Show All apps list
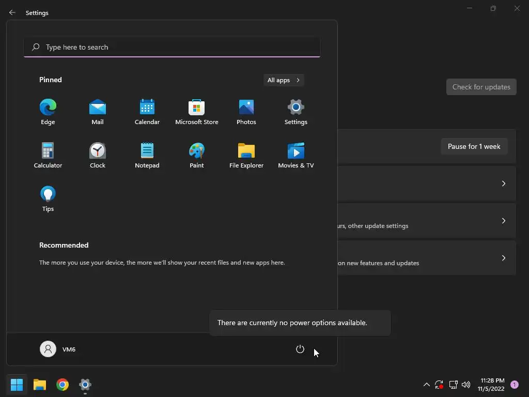 [284, 80]
